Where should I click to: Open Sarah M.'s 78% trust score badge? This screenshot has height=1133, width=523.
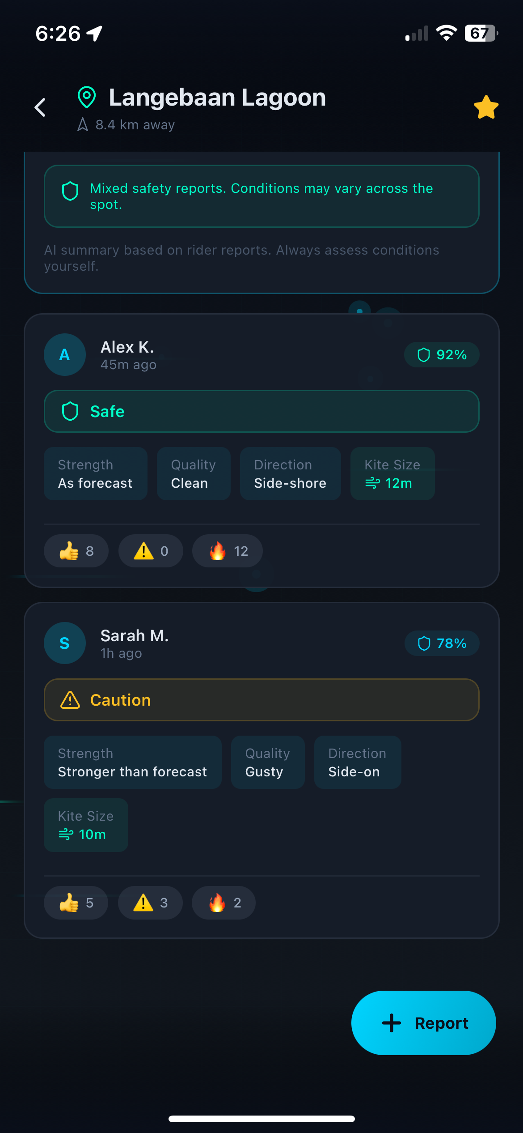[441, 643]
